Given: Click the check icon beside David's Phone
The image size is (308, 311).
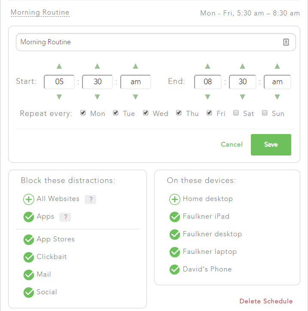Looking at the screenshot, I should point(174,269).
